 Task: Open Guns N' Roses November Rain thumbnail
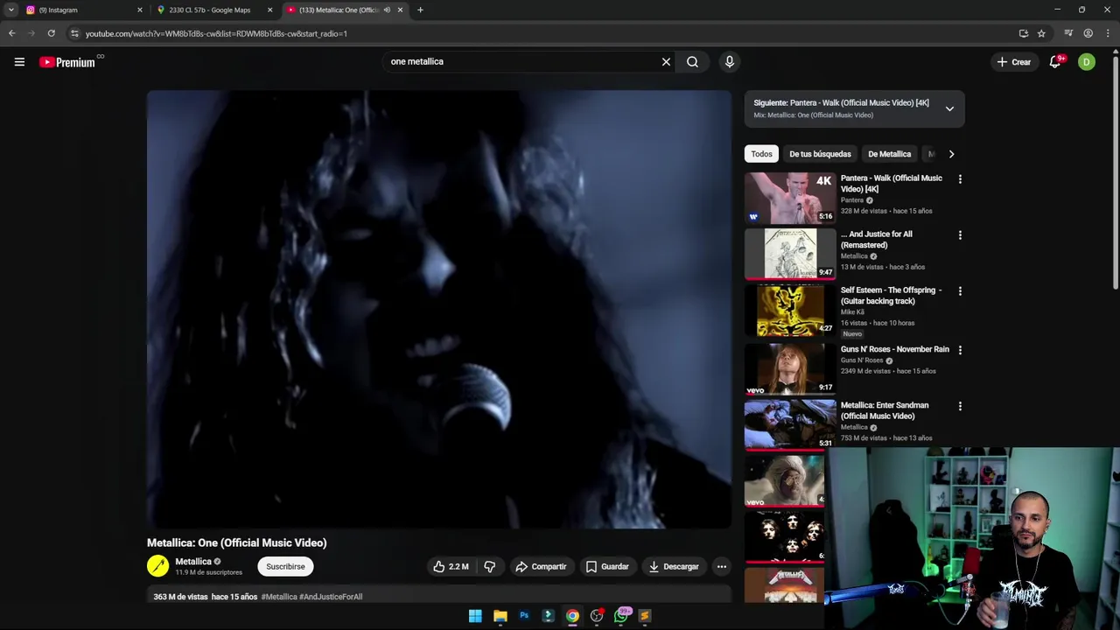[x=790, y=368]
